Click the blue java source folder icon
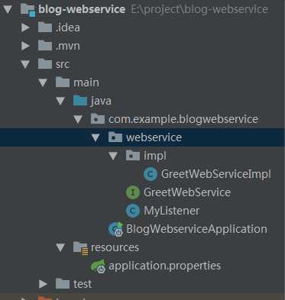 80,101
